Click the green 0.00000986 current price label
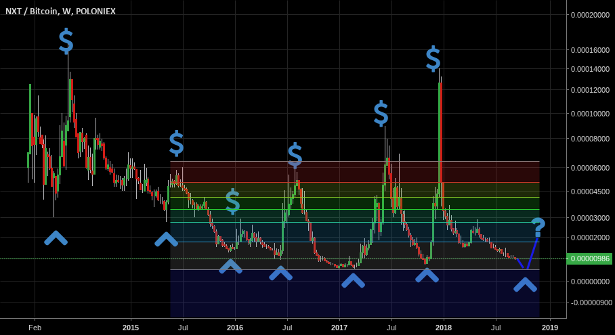This screenshot has width=615, height=335. coord(590,259)
